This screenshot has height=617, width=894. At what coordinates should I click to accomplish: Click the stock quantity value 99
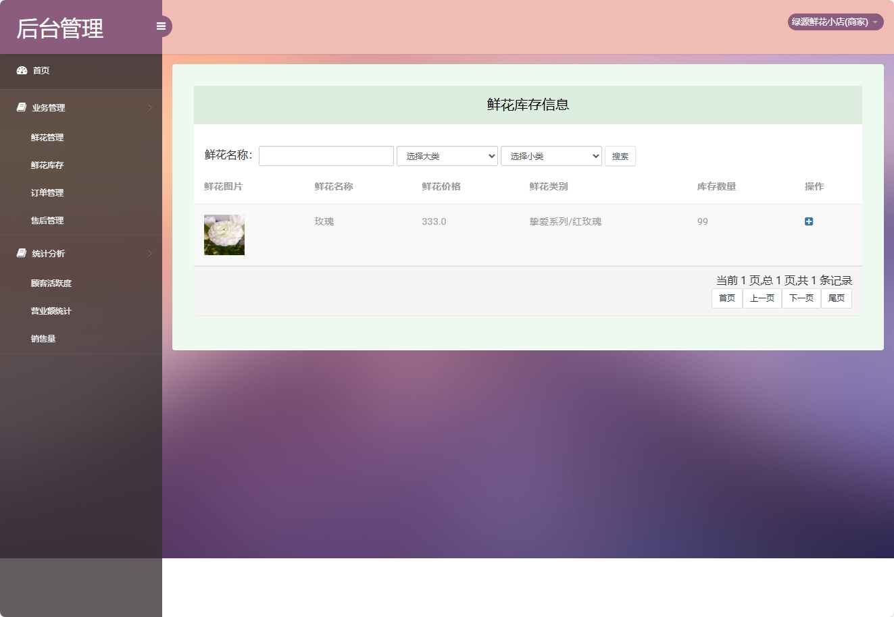click(703, 221)
